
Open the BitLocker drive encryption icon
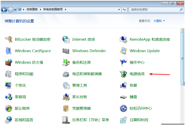9,40
